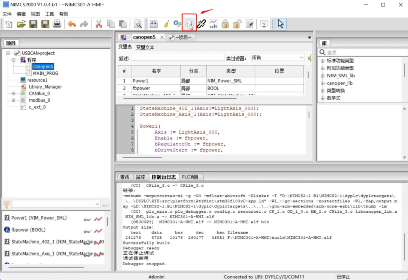Close the canopen5 editor tab
408x280 pixels.
pyautogui.click(x=162, y=37)
